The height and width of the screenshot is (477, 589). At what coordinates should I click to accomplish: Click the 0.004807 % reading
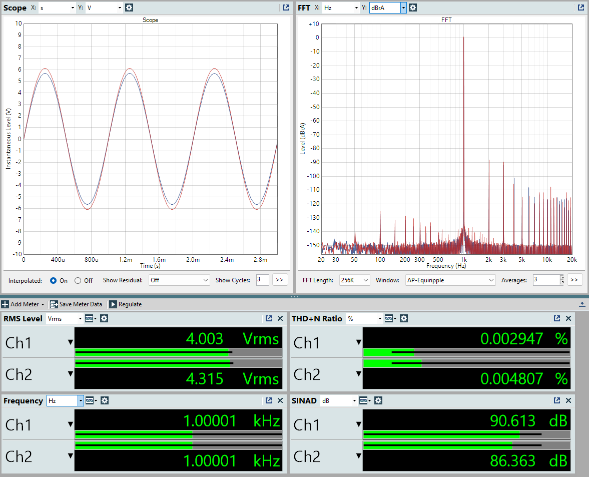pyautogui.click(x=524, y=378)
